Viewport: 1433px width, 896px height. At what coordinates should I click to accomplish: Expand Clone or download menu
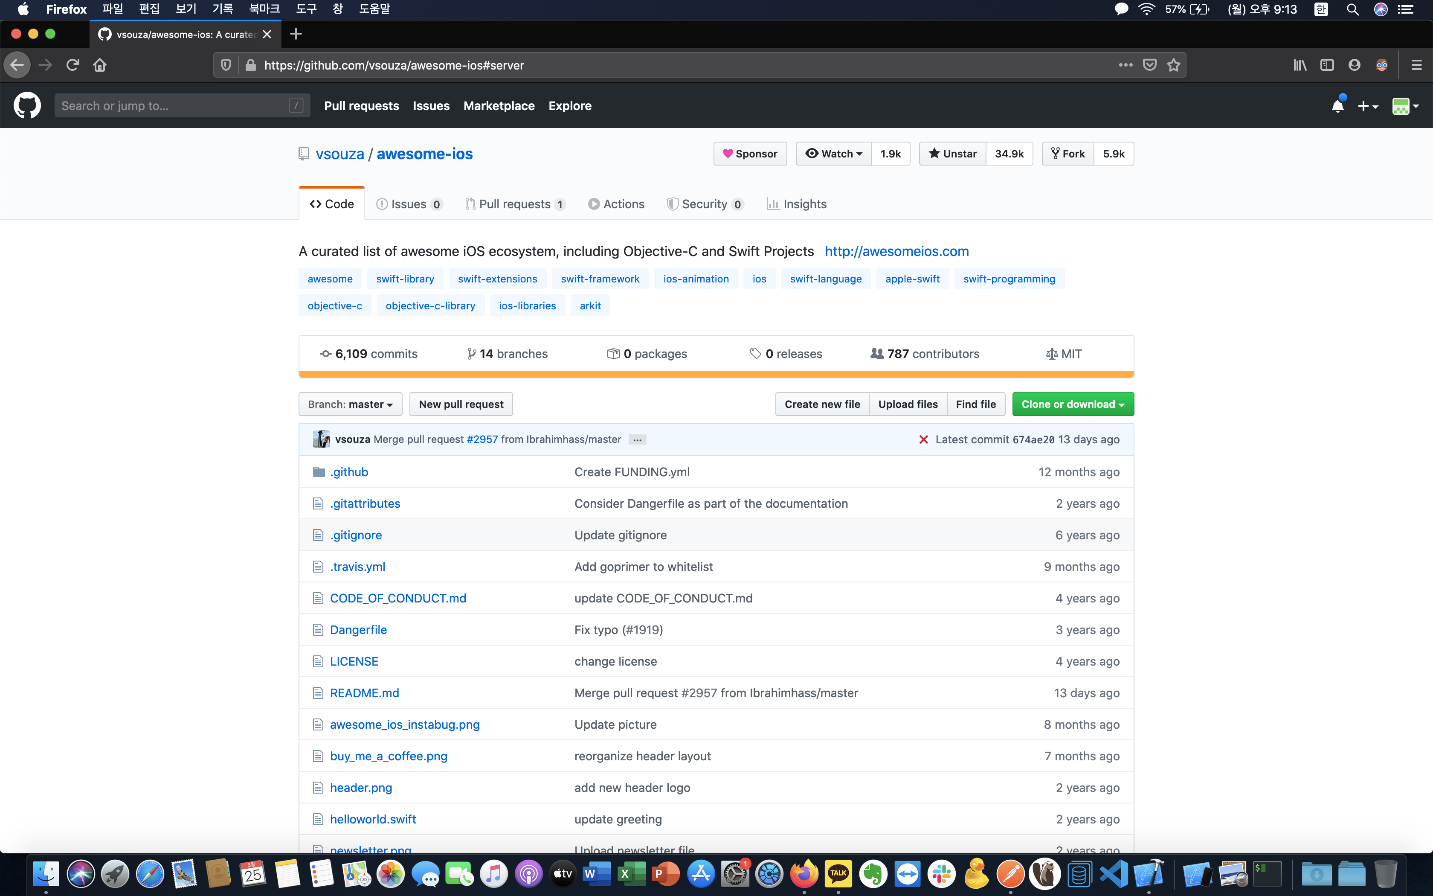1073,404
